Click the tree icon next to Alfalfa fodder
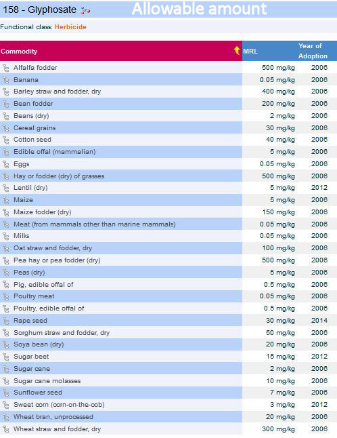 (x=6, y=68)
